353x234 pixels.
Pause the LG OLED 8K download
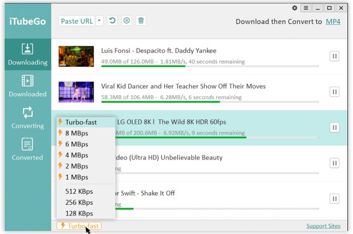click(334, 127)
